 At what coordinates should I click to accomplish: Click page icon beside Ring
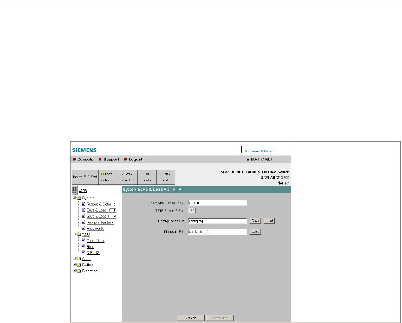(83, 246)
